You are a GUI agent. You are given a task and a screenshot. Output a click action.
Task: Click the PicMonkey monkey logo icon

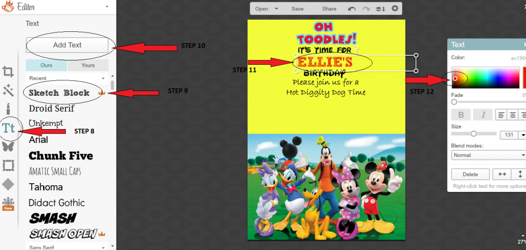[x=7, y=6]
